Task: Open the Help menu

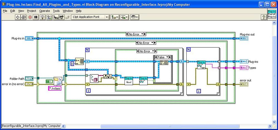Action: [79, 11]
